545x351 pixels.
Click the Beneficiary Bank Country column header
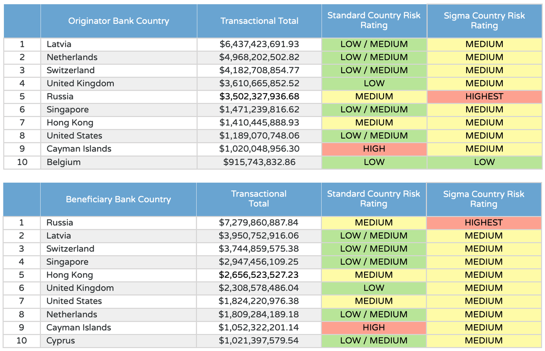pos(118,199)
